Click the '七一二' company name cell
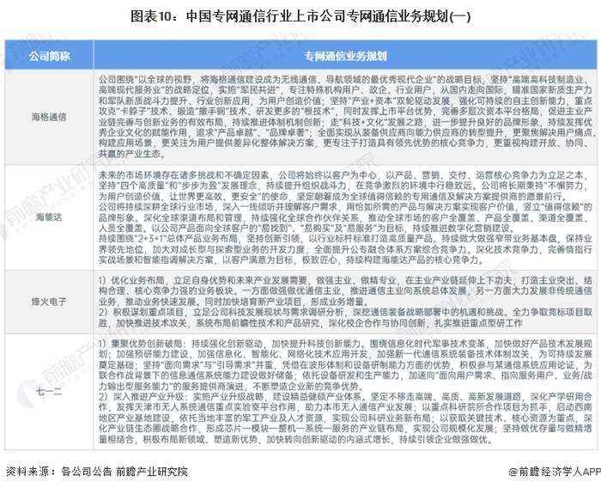Viewport: 601px width, 488px height. (49, 392)
